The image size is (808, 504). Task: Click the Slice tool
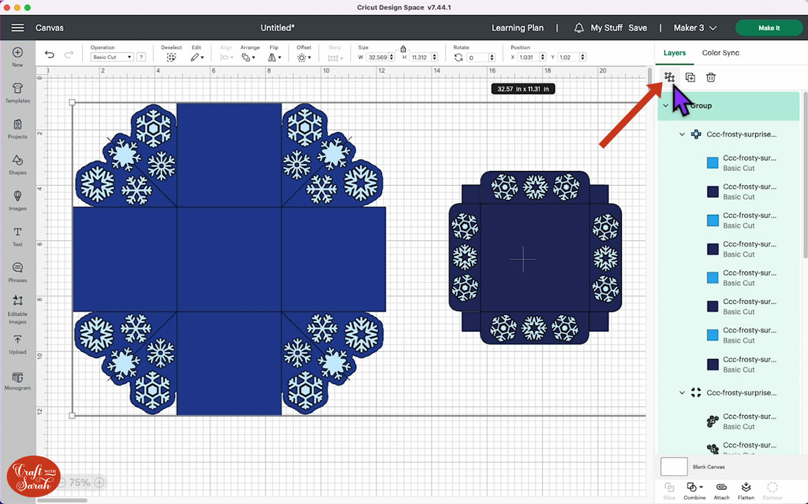tap(669, 491)
